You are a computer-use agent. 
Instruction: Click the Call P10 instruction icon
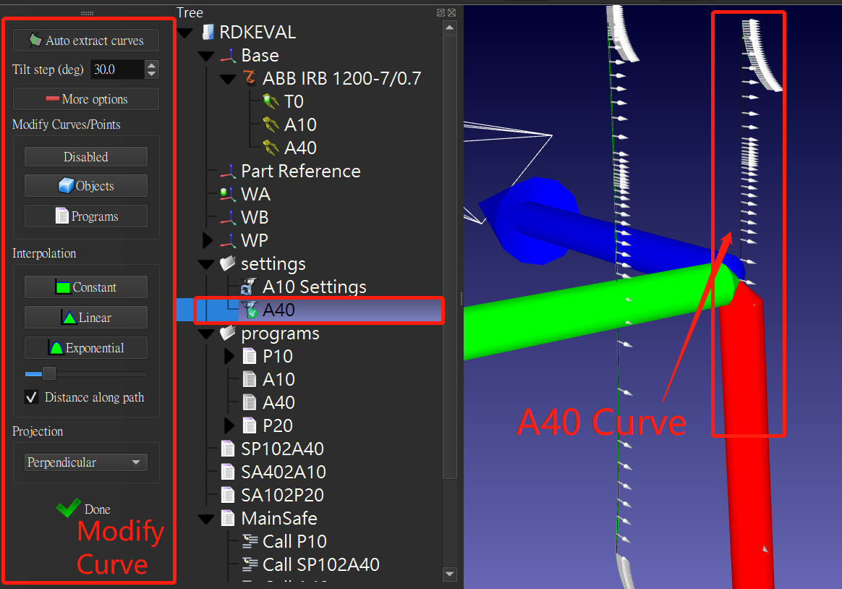point(250,541)
